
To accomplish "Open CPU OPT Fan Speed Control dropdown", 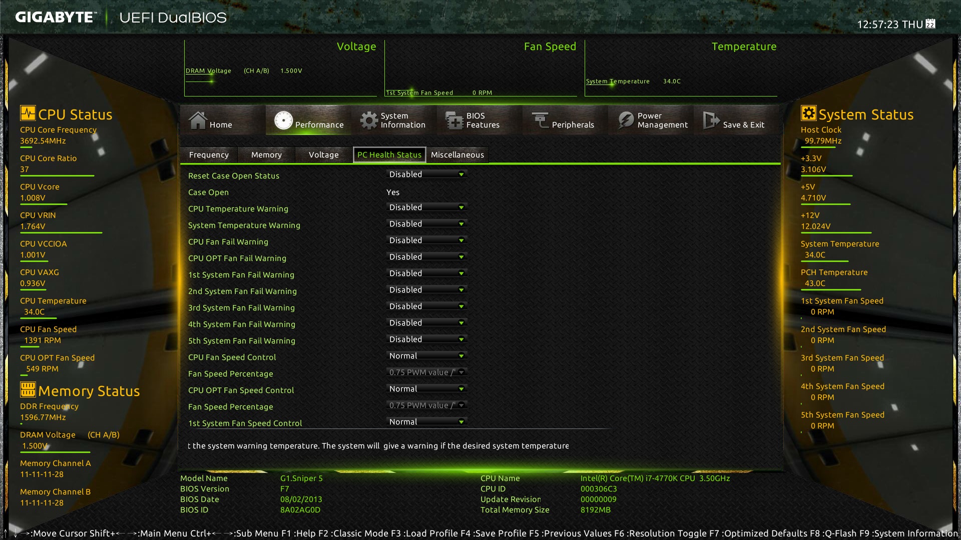I will click(x=427, y=388).
